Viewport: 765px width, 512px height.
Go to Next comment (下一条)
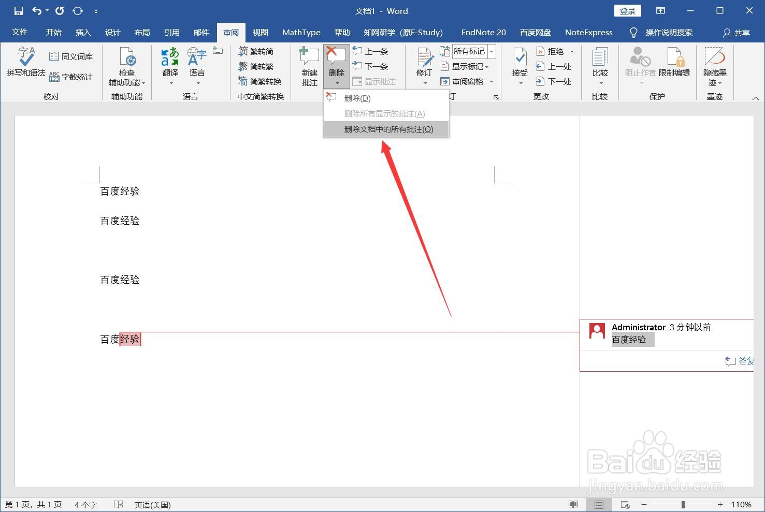[370, 66]
